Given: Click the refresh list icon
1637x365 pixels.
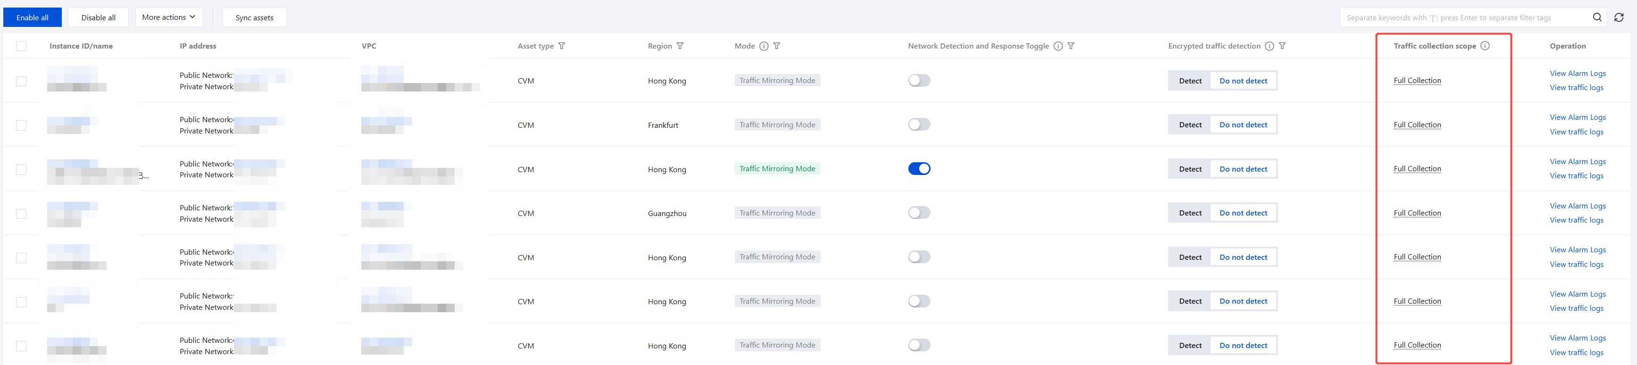Looking at the screenshot, I should [1619, 17].
